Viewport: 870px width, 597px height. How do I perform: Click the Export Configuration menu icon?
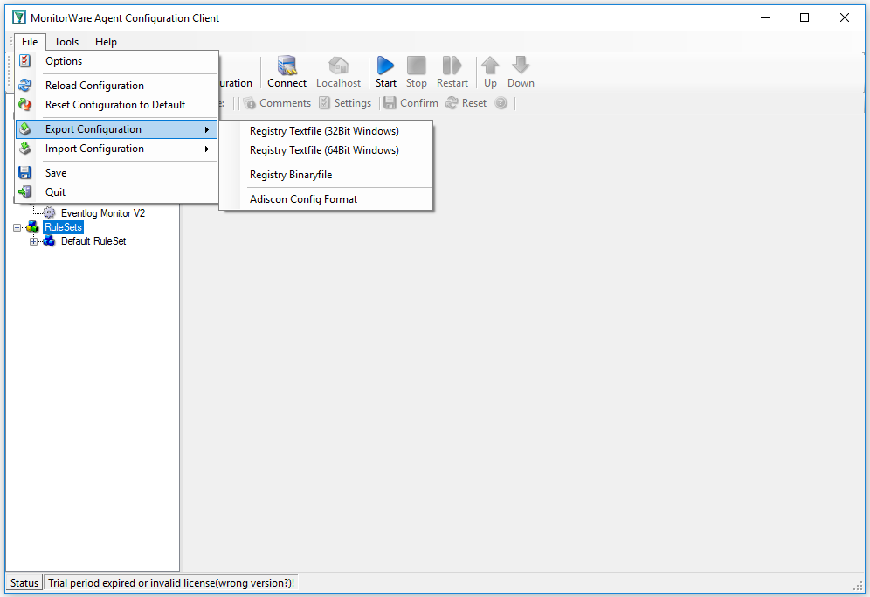25,129
